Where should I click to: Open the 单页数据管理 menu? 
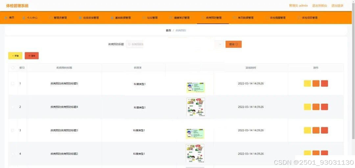[244, 18]
